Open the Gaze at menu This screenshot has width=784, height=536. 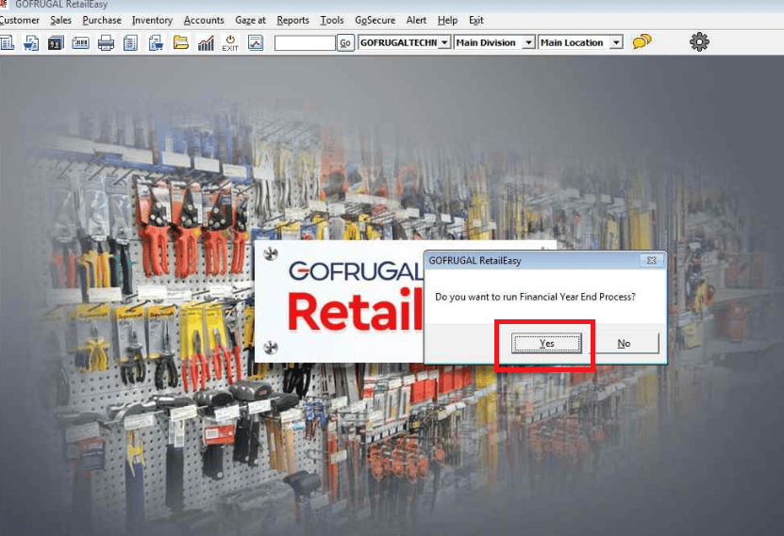click(x=251, y=20)
